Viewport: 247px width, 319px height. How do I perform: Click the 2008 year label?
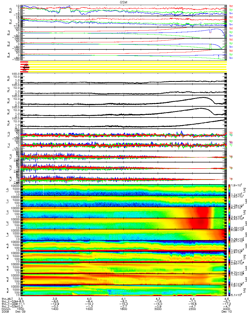tap(5, 311)
